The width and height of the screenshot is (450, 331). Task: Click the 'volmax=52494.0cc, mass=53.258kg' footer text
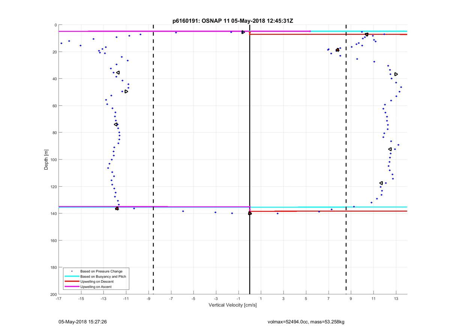tap(306, 321)
